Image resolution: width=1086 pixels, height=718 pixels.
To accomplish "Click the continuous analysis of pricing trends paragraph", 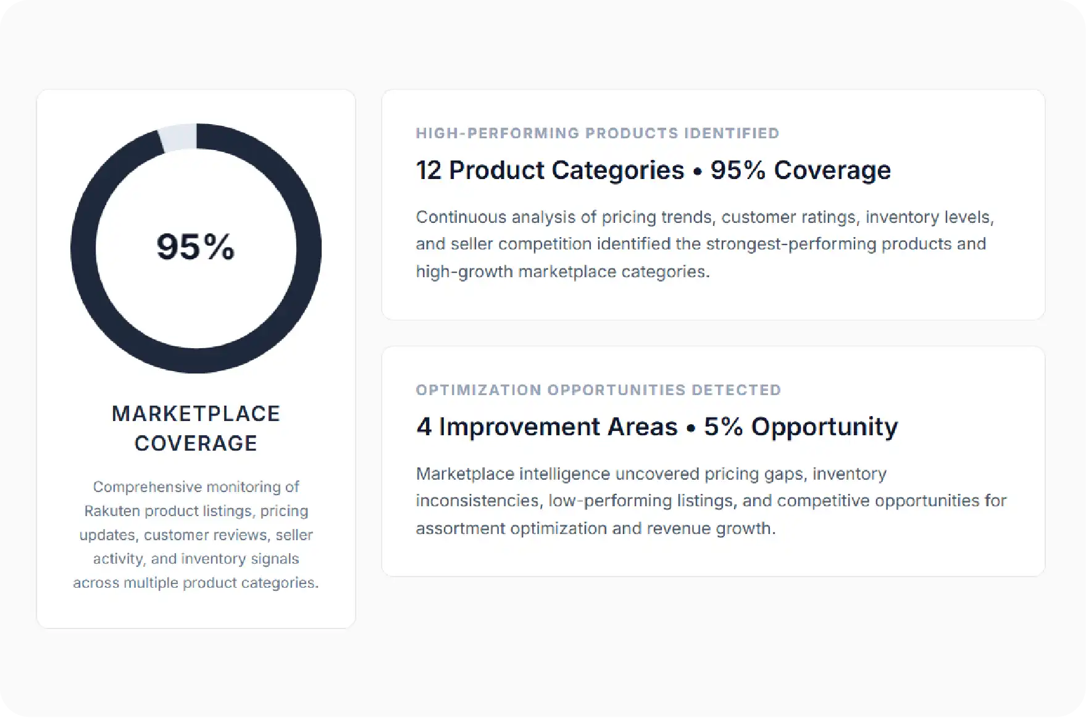I will (705, 244).
